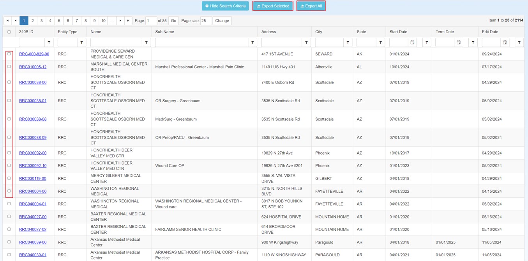The width and height of the screenshot is (528, 261).
Task: Go to next page arrow
Action: coord(120,21)
